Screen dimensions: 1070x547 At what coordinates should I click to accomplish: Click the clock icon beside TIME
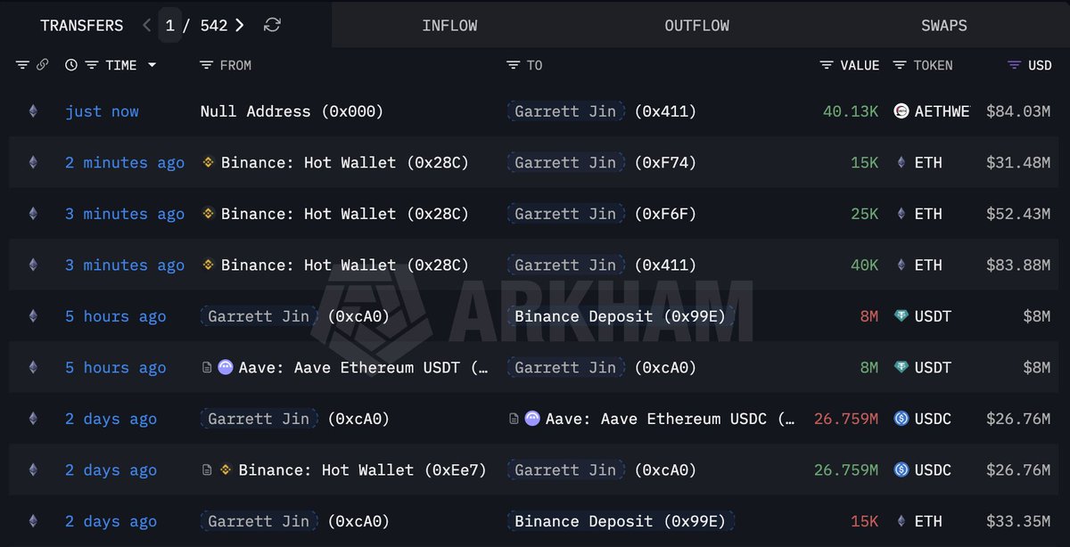71,65
